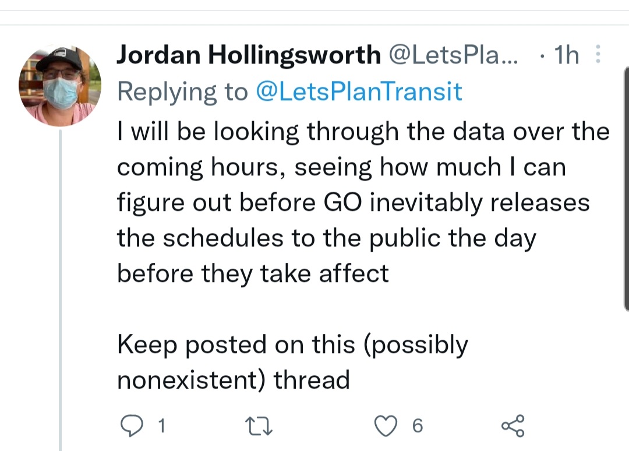
Task: Click the blank area above the tweet
Action: click(x=314, y=13)
